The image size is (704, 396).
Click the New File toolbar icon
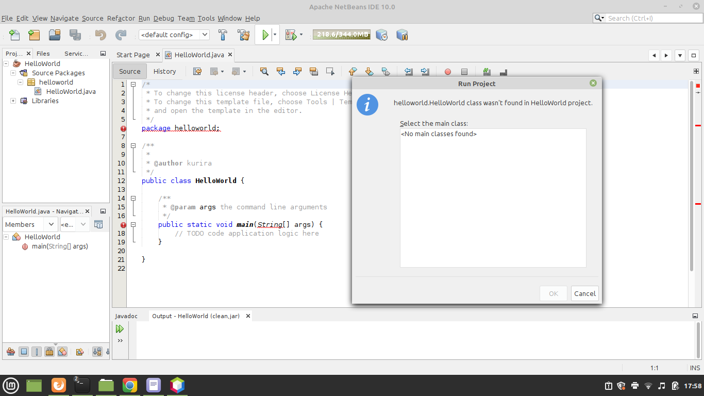pyautogui.click(x=14, y=35)
